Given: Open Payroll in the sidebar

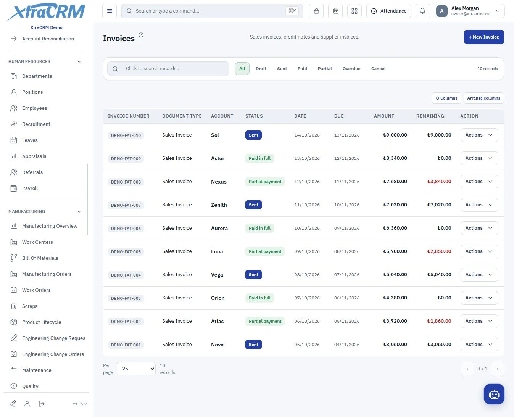Looking at the screenshot, I should click(30, 188).
